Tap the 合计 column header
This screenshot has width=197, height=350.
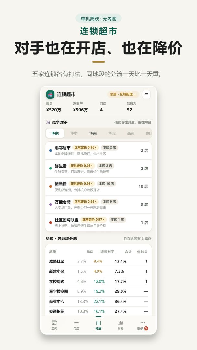[128, 251]
